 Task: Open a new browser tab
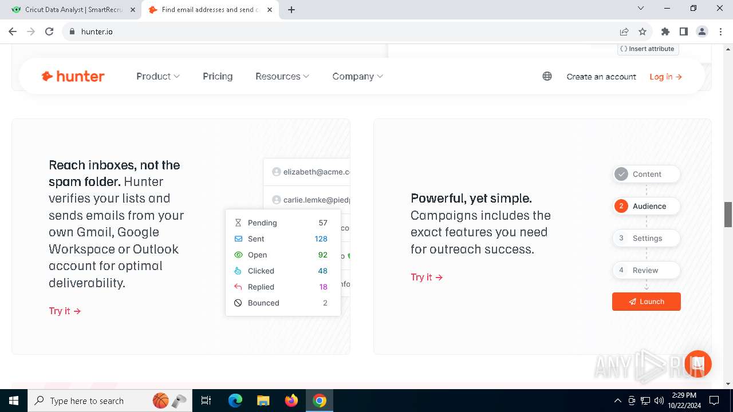click(x=291, y=10)
